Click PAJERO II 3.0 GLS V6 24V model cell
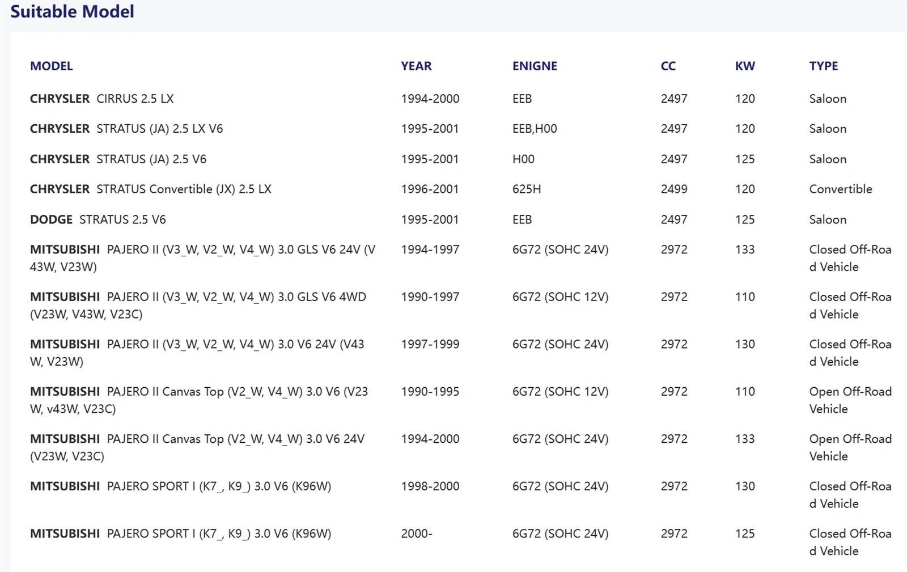This screenshot has height=572, width=907. click(203, 258)
